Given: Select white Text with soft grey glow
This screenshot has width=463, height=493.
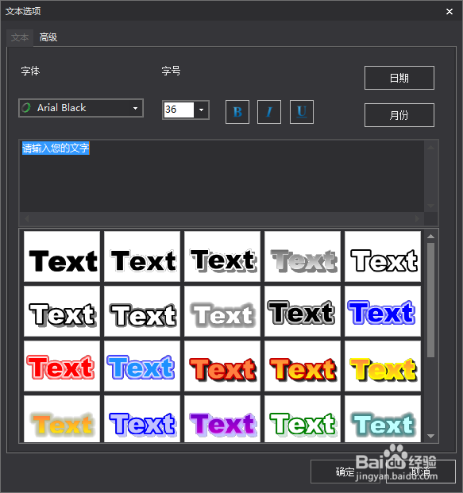Looking at the screenshot, I should pyautogui.click(x=222, y=311).
